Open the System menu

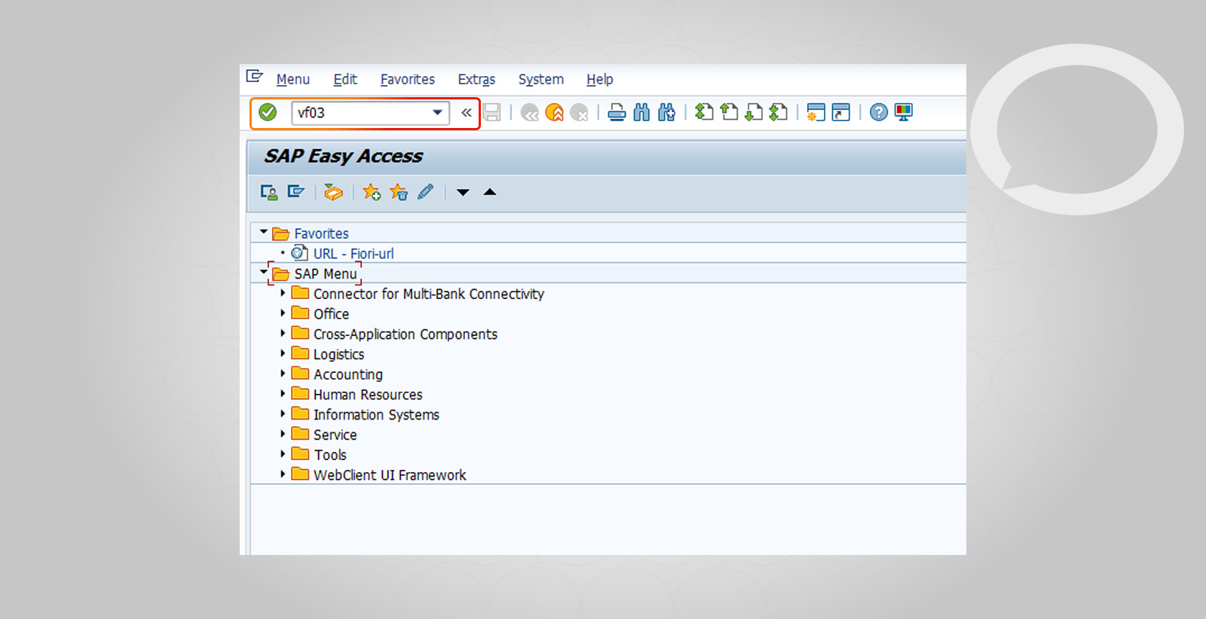(541, 79)
